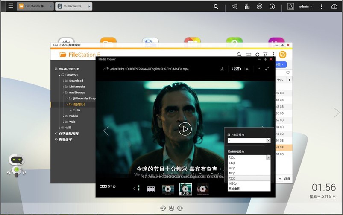Click the add column plus icon
The image size is (343, 215).
[290, 80]
